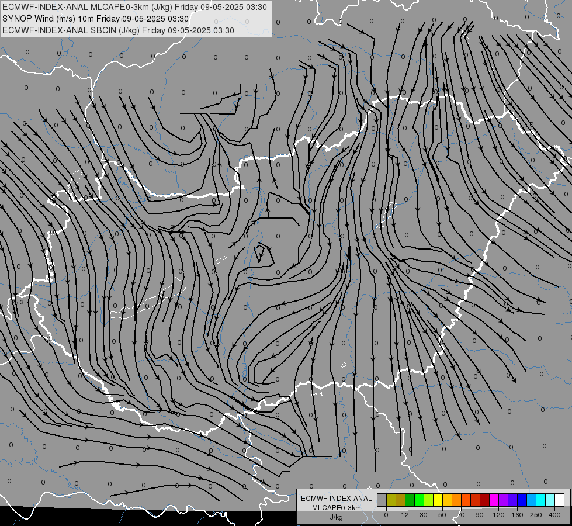
Task: Click the ECMWF-INDEX-ANAL SBCIN title line
Action: 118,30
